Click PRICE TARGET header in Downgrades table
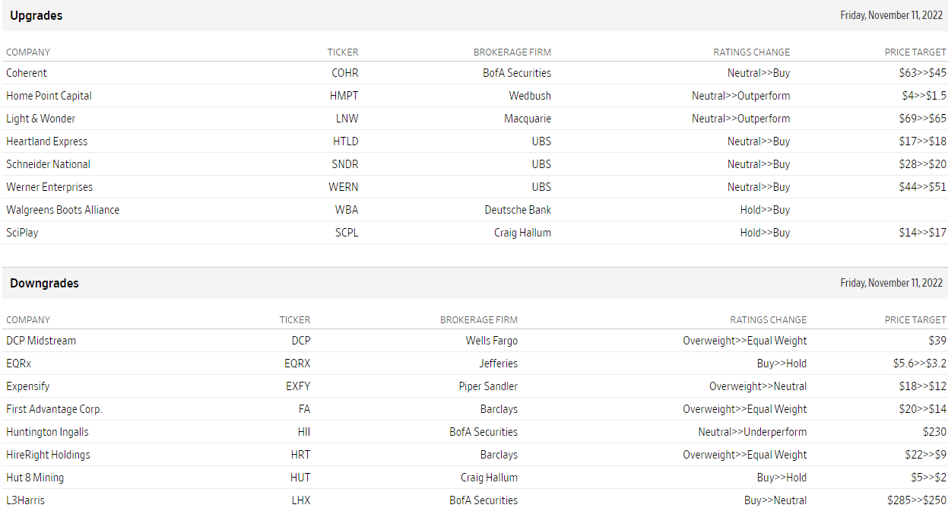948x508 pixels. point(915,320)
